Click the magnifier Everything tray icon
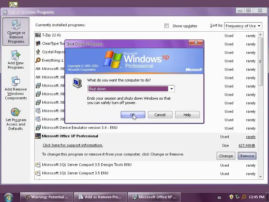 (x=244, y=197)
